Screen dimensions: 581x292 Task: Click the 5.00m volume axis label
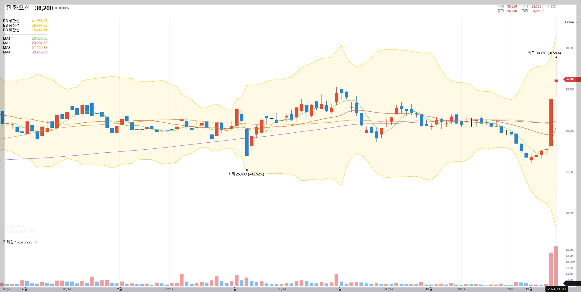(569, 274)
